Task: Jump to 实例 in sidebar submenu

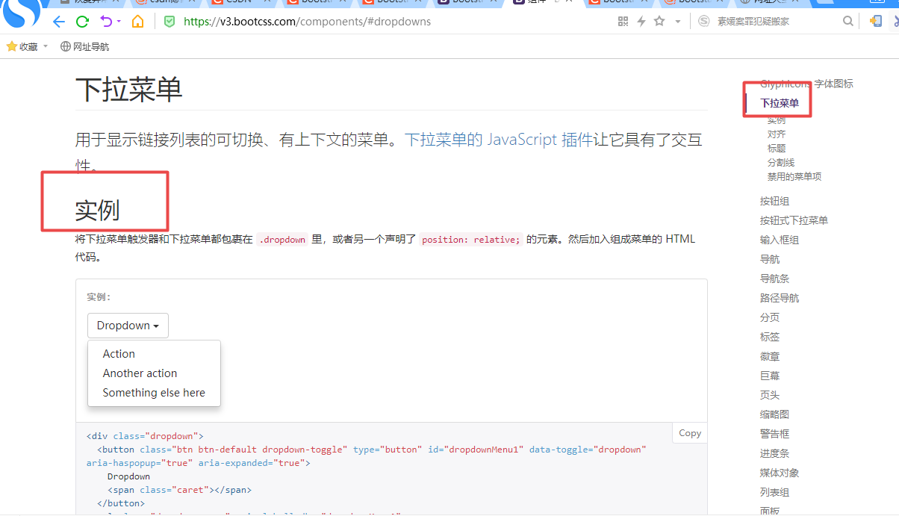Action: [x=777, y=120]
